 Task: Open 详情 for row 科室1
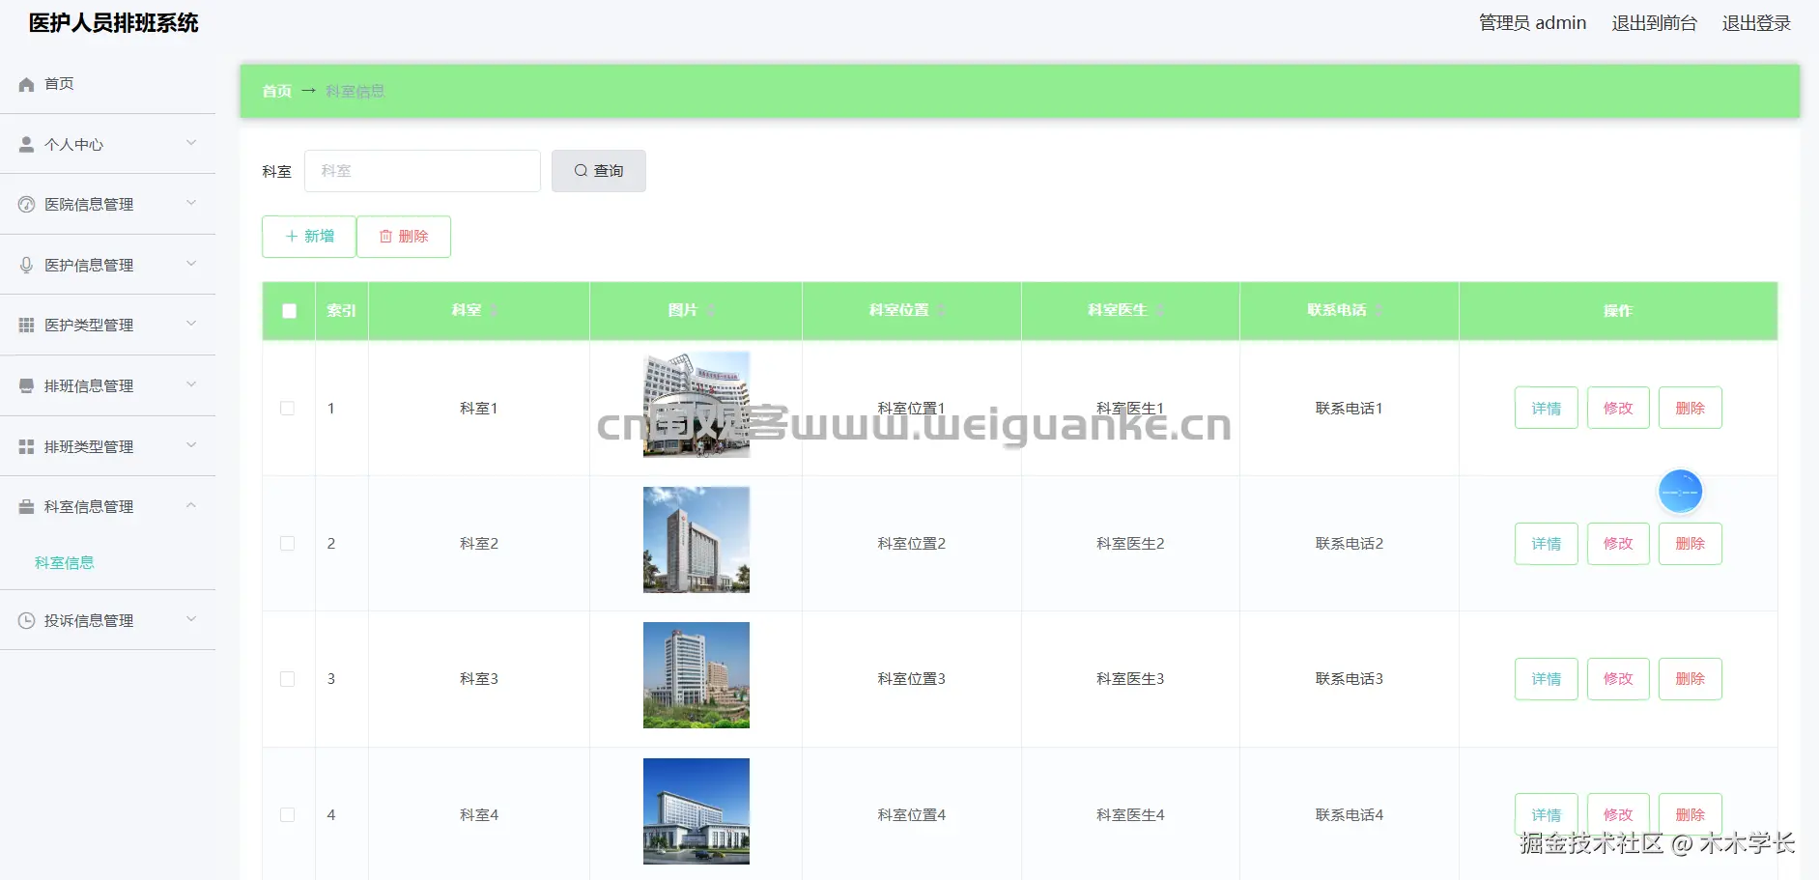point(1547,408)
